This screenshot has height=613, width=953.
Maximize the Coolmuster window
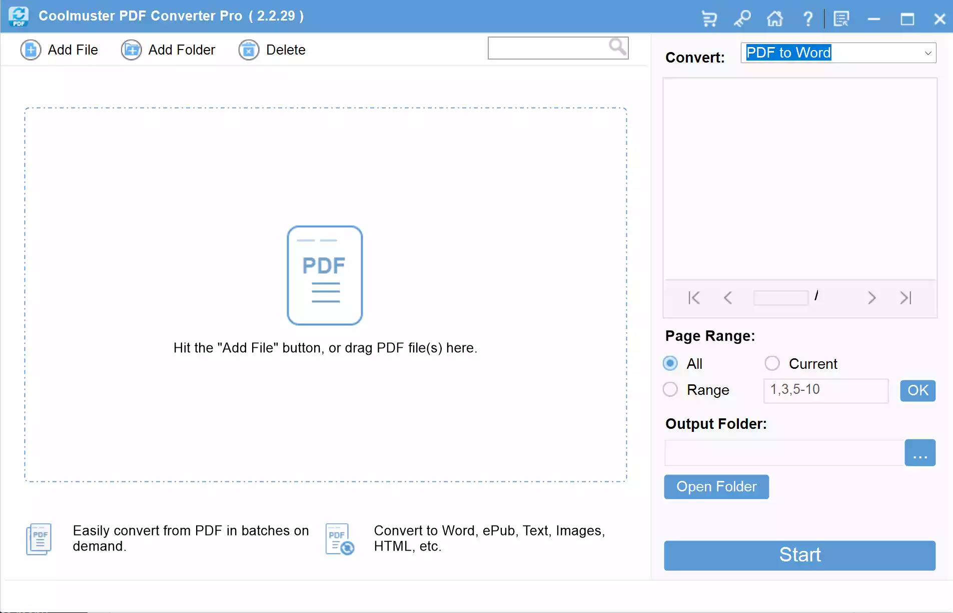pyautogui.click(x=907, y=19)
